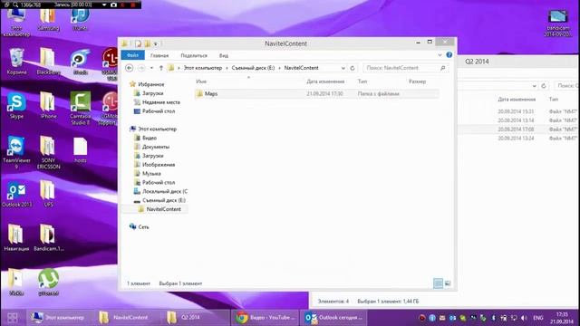Click Этот компьютер in the address path

tap(203, 68)
